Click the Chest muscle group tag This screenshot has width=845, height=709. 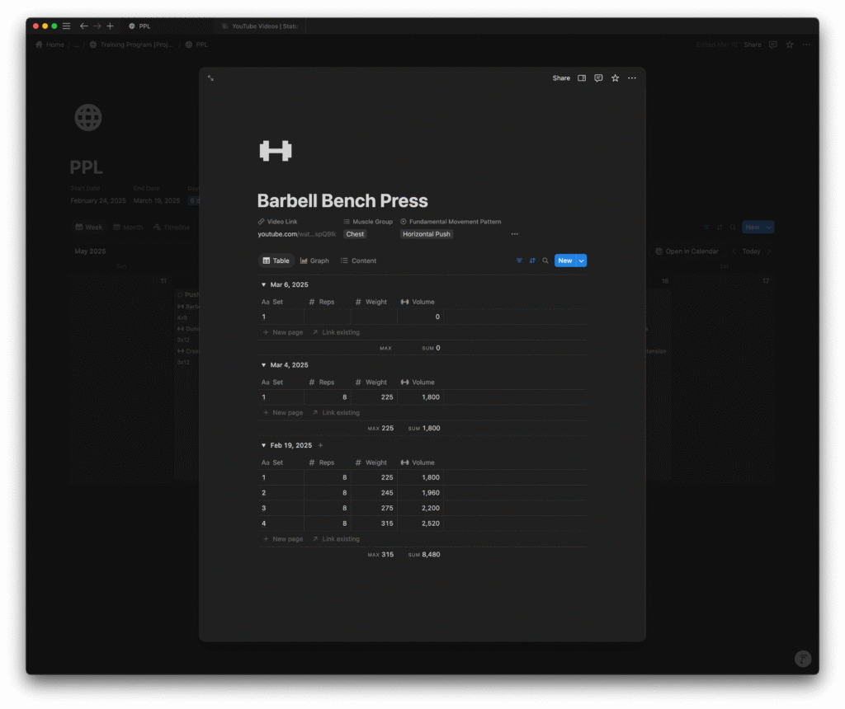(355, 234)
